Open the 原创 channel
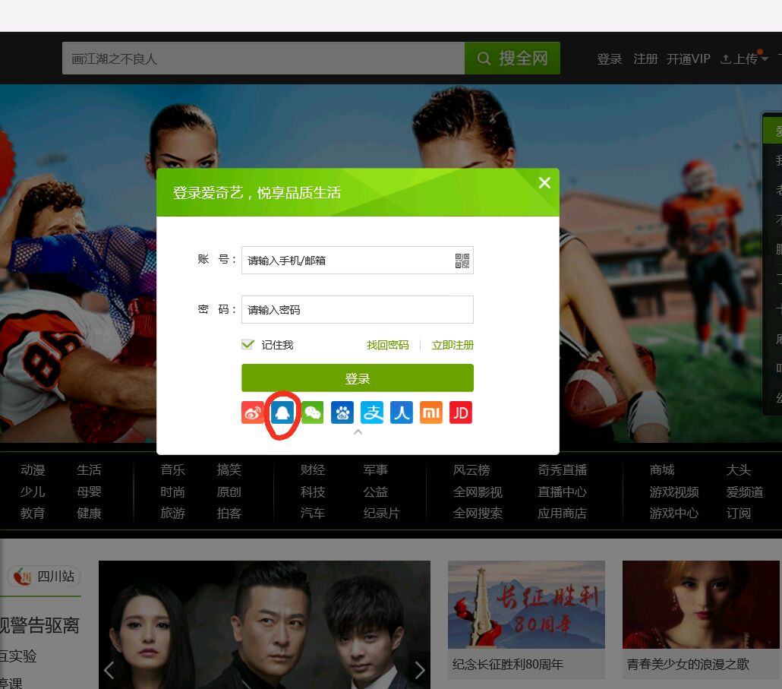The height and width of the screenshot is (689, 782). click(x=229, y=492)
